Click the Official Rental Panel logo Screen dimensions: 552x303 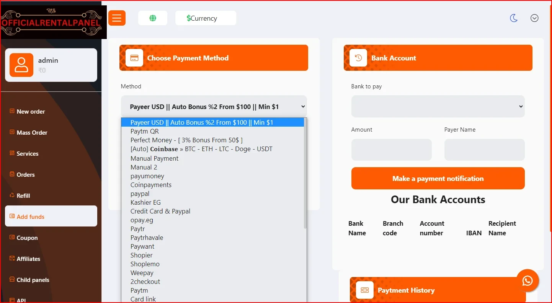pyautogui.click(x=52, y=20)
